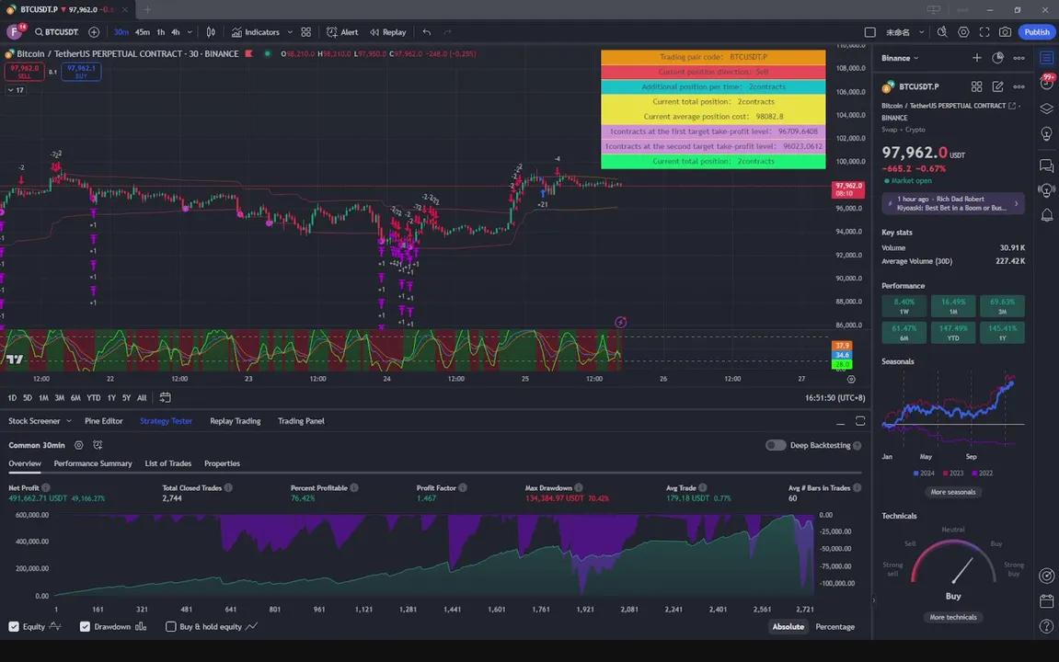The image size is (1059, 662).
Task: Open BTCUSDT.P more options menu
Action: (1019, 86)
